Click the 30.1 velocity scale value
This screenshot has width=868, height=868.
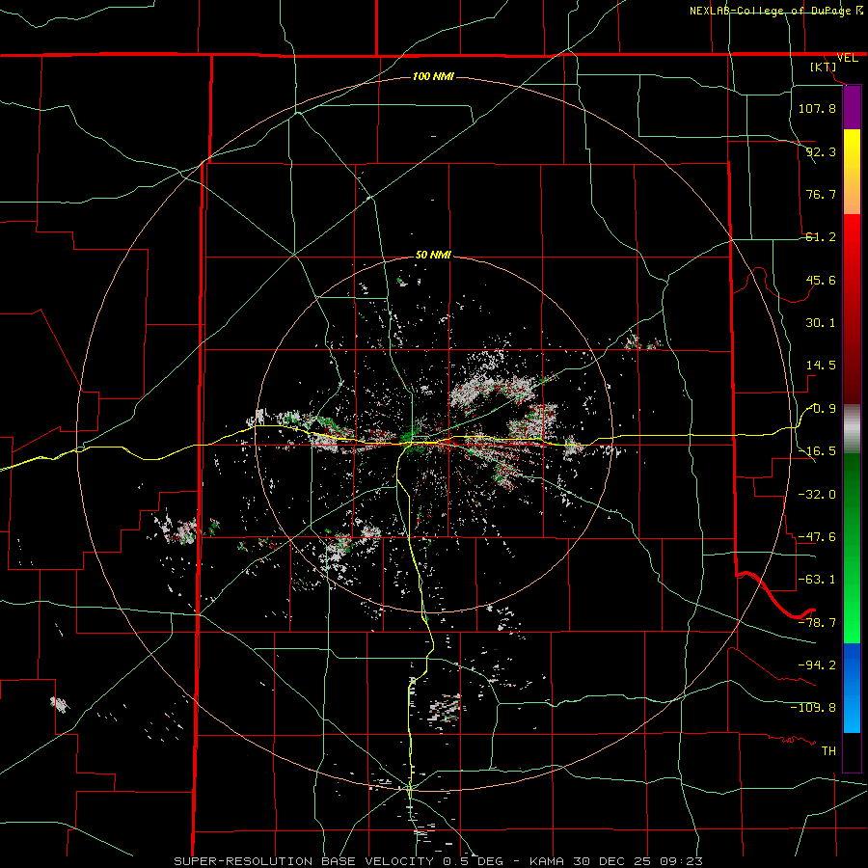(821, 323)
